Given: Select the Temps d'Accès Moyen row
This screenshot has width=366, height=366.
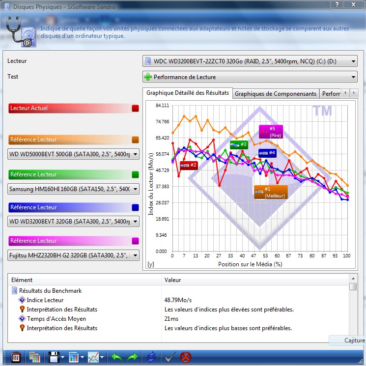Looking at the screenshot, I should (x=178, y=319).
